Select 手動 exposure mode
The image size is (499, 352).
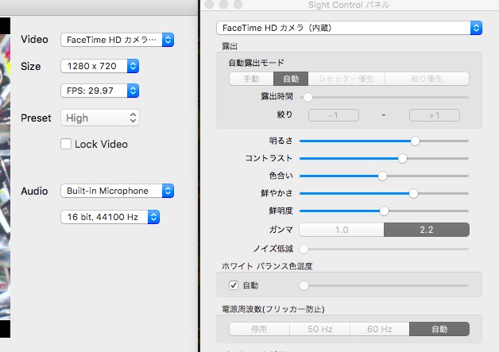(x=250, y=79)
